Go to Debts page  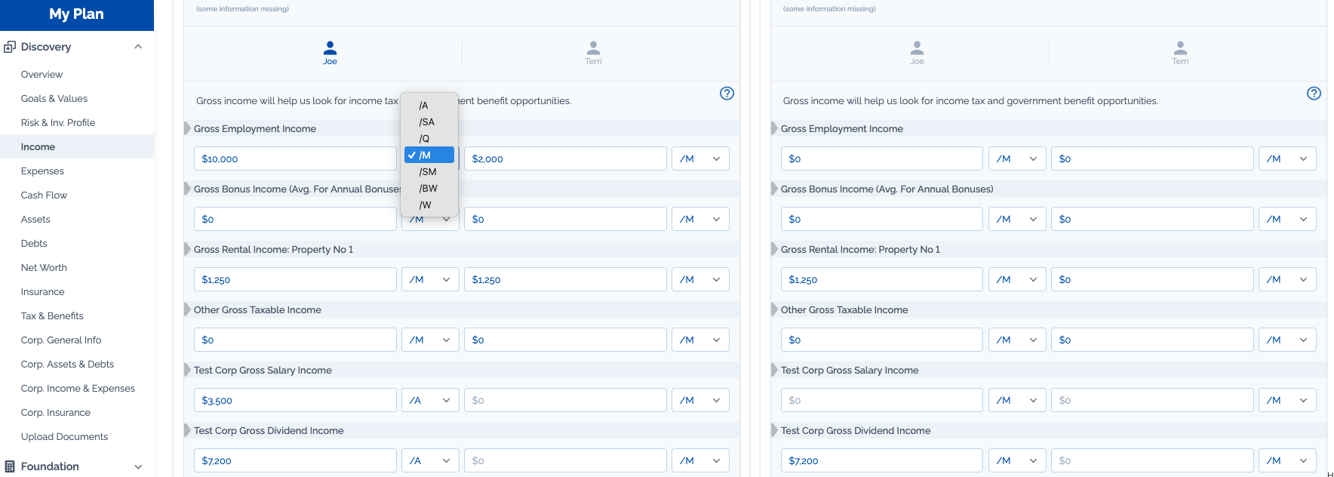[34, 243]
